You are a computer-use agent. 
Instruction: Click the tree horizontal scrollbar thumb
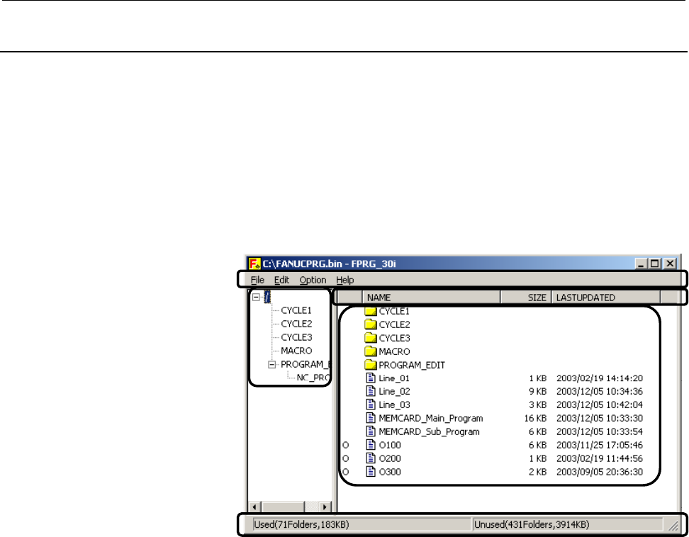(283, 507)
